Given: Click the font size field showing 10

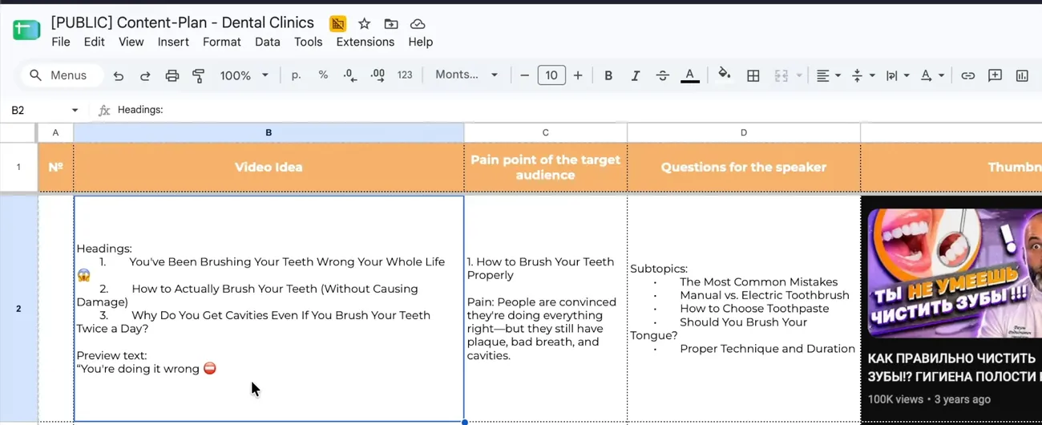Looking at the screenshot, I should [x=551, y=75].
